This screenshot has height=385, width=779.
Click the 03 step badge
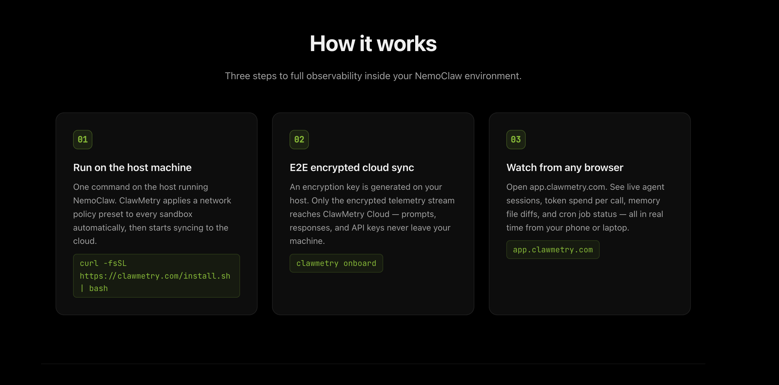[x=516, y=140]
